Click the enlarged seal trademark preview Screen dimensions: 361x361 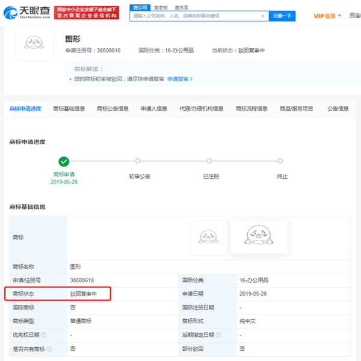[x=259, y=236]
